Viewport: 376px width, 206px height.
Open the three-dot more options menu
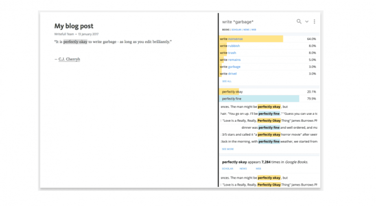coord(315,22)
